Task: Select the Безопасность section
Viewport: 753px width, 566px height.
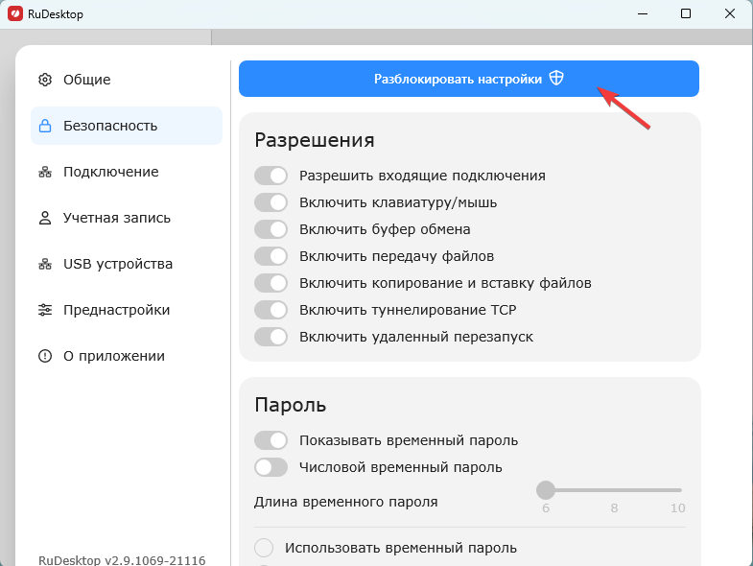Action: click(127, 126)
